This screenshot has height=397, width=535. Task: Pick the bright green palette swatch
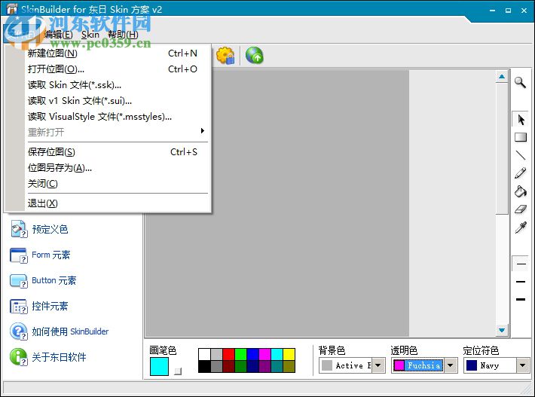coord(240,354)
